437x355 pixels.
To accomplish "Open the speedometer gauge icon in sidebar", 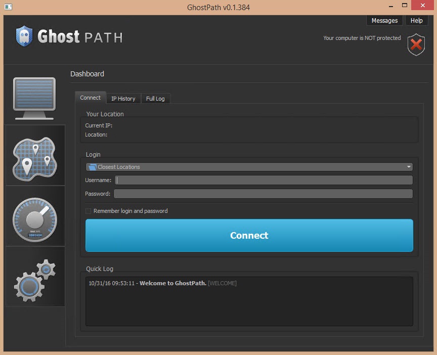I will [x=35, y=219].
